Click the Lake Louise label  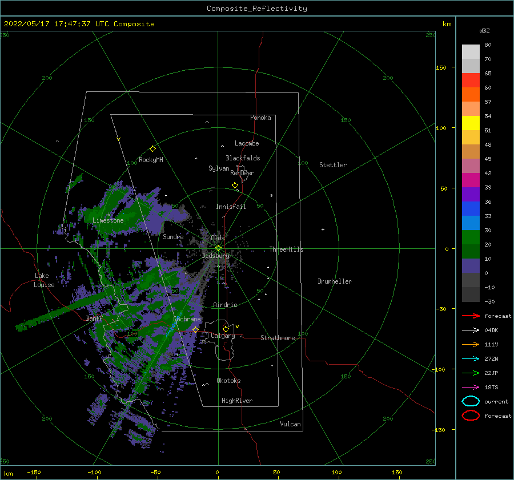(44, 280)
